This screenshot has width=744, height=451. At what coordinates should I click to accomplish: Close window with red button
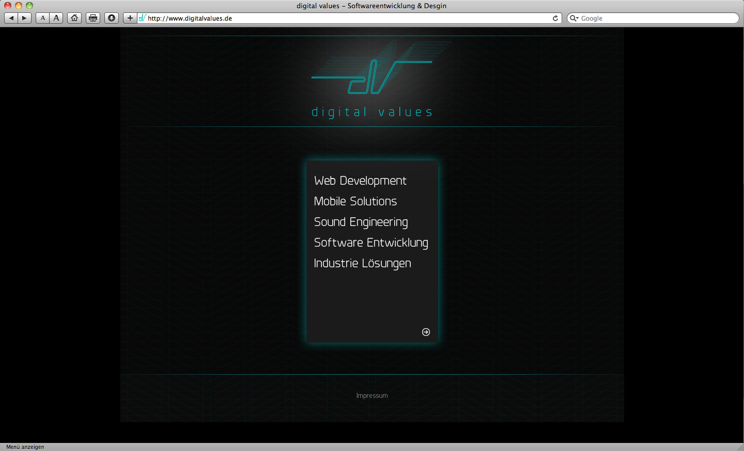pyautogui.click(x=8, y=6)
